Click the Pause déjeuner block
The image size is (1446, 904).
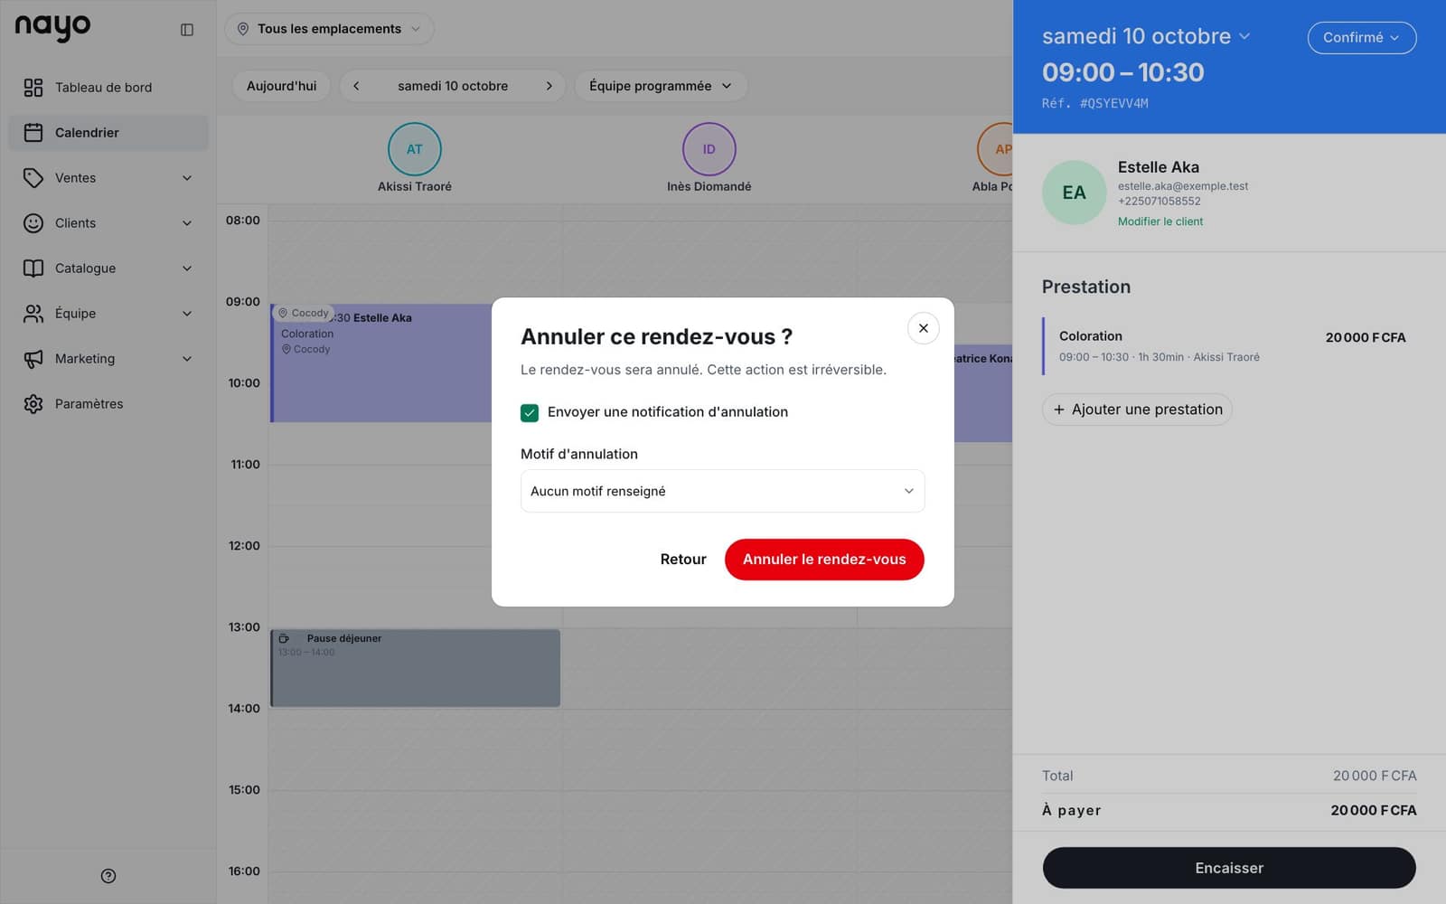(x=416, y=668)
